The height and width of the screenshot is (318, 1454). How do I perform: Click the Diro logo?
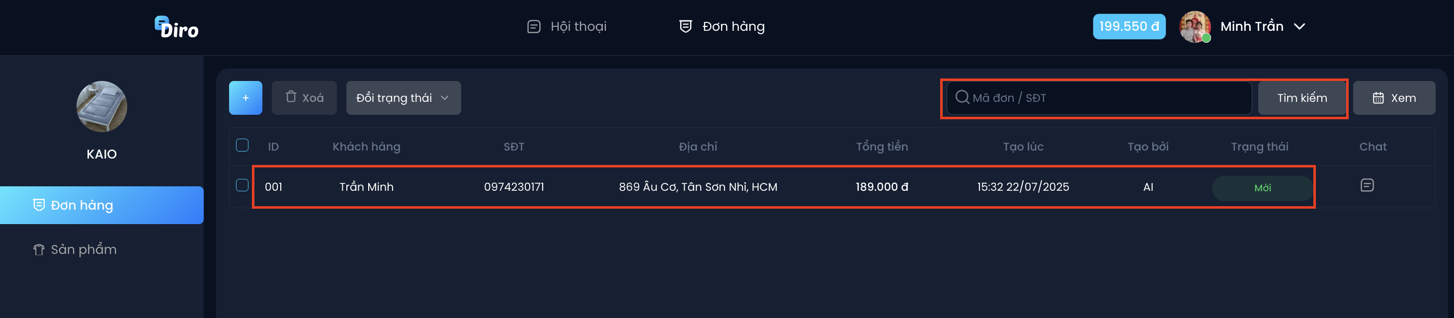(177, 27)
